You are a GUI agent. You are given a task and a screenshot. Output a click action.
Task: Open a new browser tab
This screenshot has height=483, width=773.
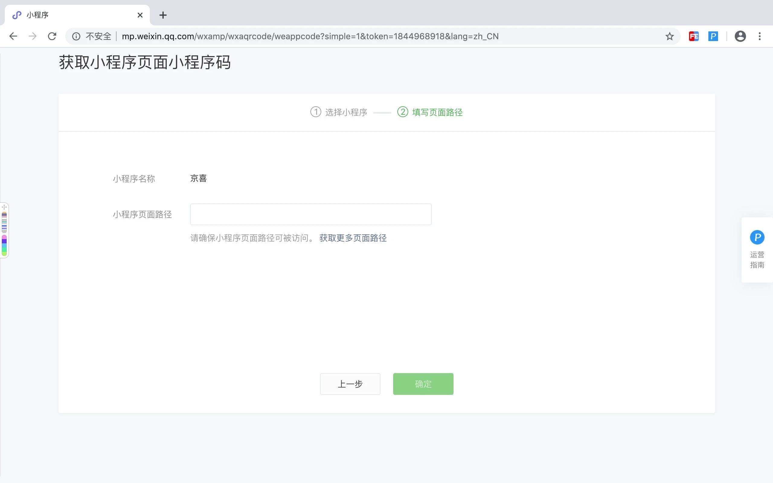(x=163, y=15)
